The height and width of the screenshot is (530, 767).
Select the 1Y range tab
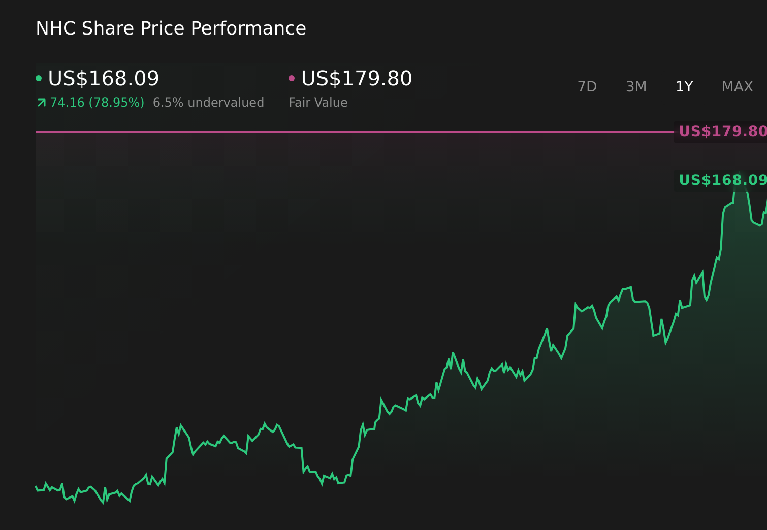(684, 87)
